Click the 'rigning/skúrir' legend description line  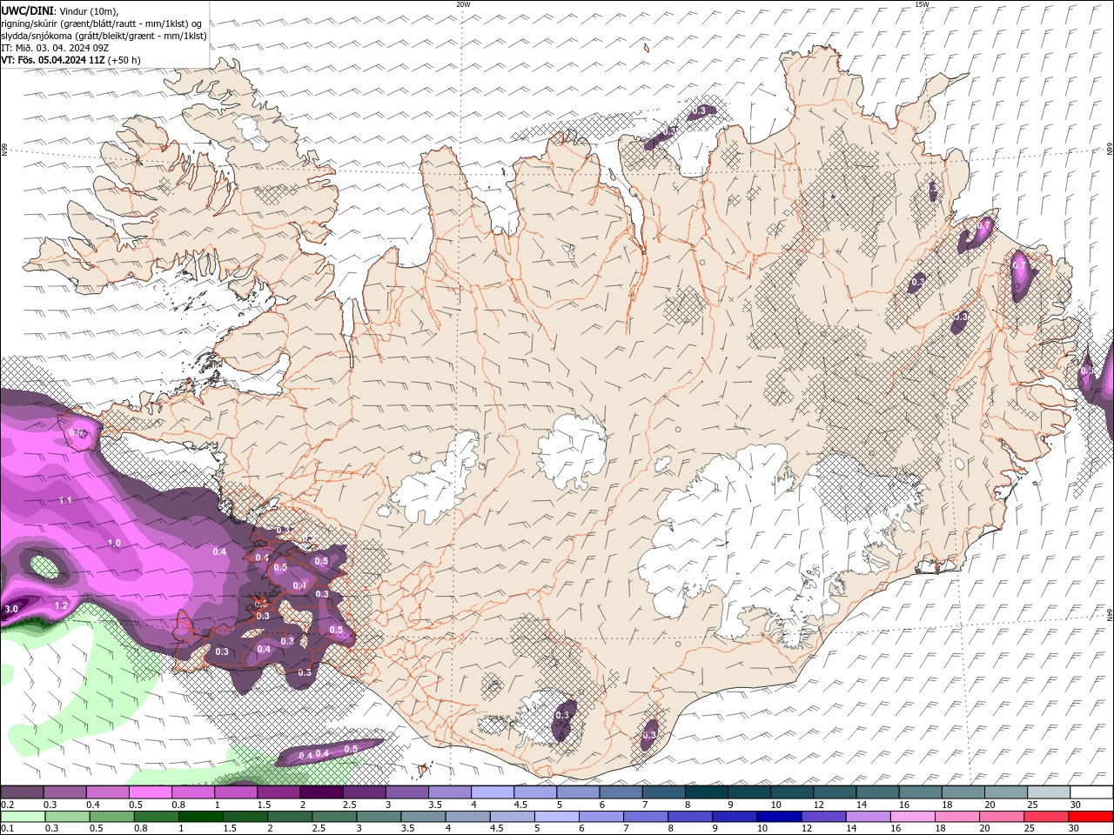click(103, 23)
